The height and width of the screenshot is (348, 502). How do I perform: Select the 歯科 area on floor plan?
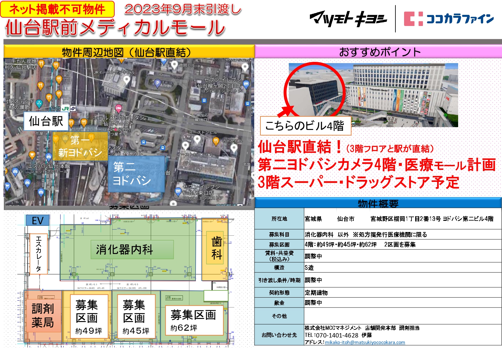tap(215, 249)
